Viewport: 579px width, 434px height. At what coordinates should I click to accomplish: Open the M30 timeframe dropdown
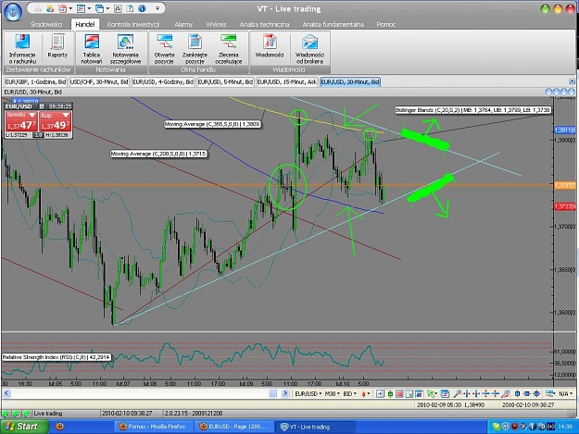(x=333, y=394)
